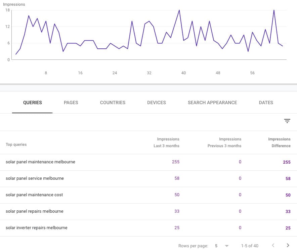Click bold 50 in the Difference column
Screen dimensions: 297x251
coord(288,195)
